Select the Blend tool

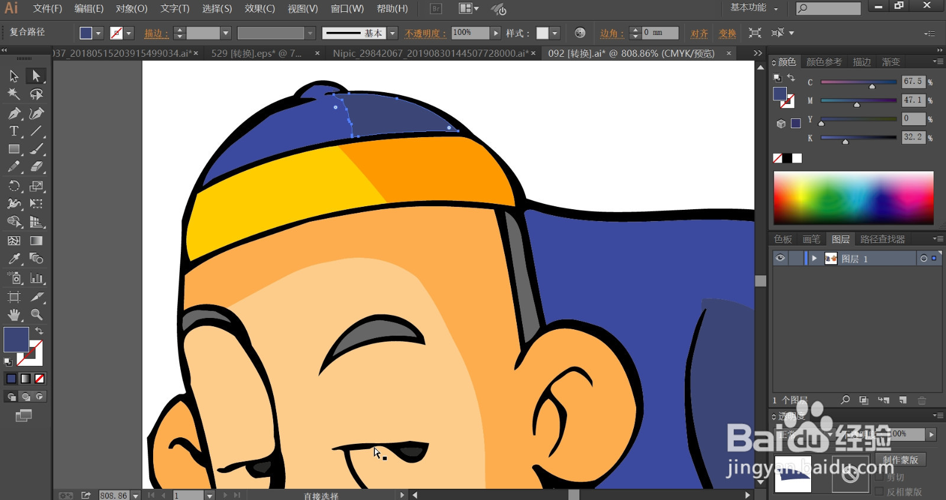click(36, 259)
